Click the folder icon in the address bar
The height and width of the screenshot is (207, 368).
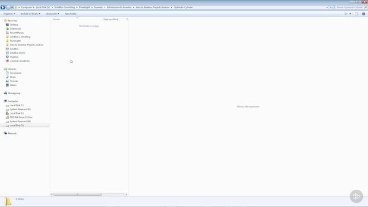click(x=16, y=7)
